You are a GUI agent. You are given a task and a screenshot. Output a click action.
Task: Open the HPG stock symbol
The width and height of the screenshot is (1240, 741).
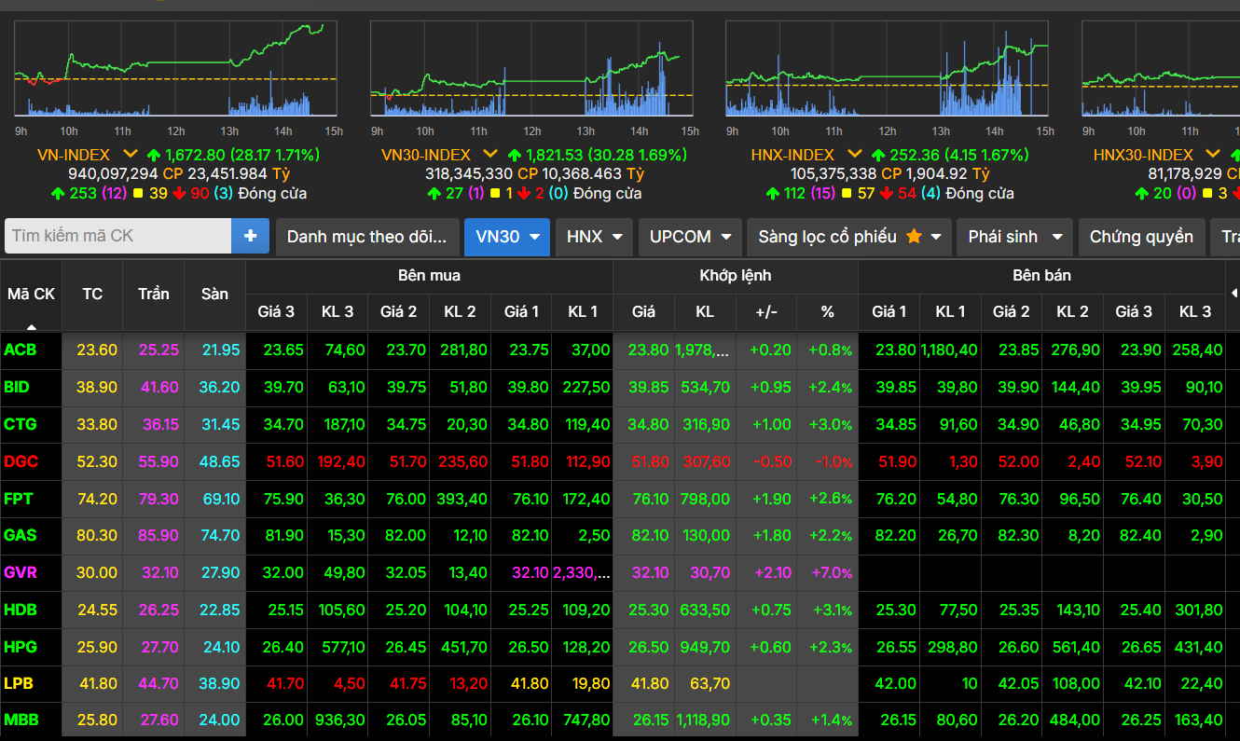coord(21,646)
